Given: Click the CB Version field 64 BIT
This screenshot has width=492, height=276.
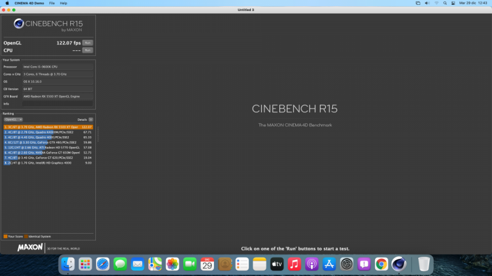Looking at the screenshot, I should click(57, 89).
